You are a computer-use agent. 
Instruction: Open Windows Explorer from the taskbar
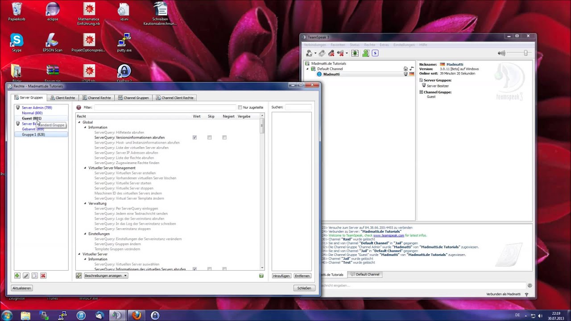point(25,315)
